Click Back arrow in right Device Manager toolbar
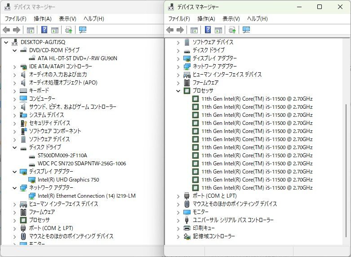 pyautogui.click(x=170, y=30)
